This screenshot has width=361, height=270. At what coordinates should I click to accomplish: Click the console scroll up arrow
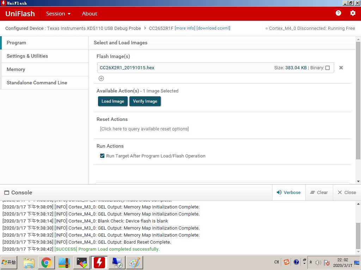[358, 204]
